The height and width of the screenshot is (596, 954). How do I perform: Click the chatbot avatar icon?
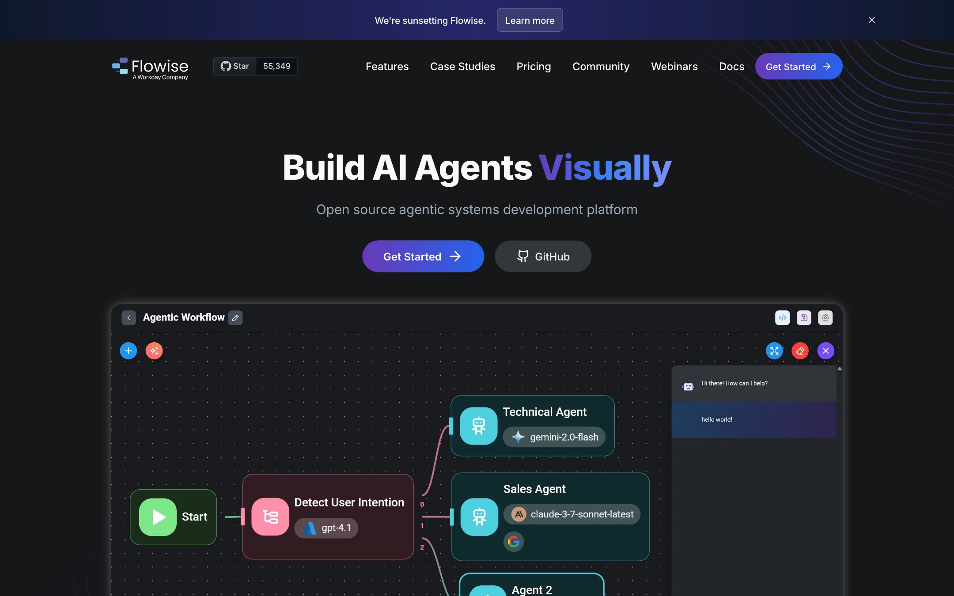688,386
